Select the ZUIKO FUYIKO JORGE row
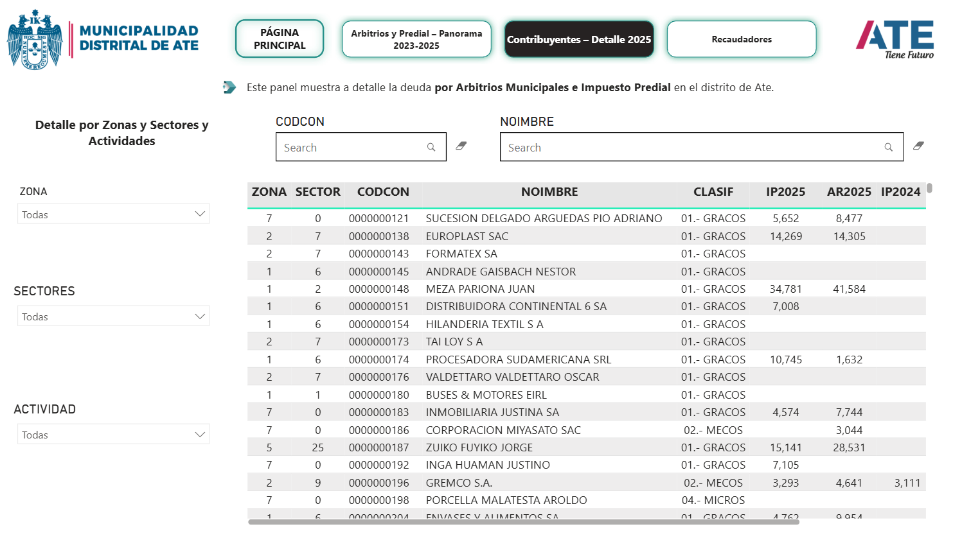The width and height of the screenshot is (953, 538). point(587,447)
